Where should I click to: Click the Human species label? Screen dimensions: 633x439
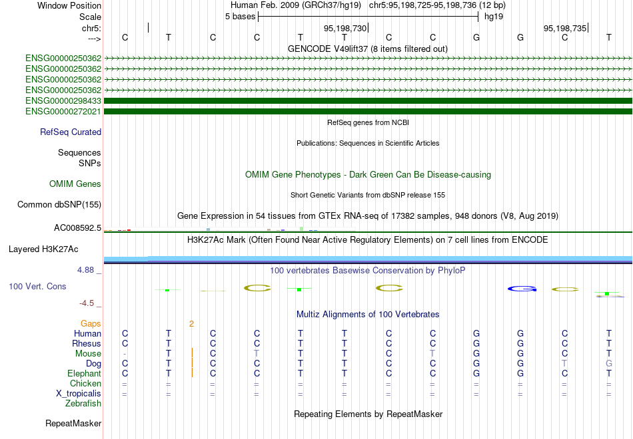coord(87,333)
